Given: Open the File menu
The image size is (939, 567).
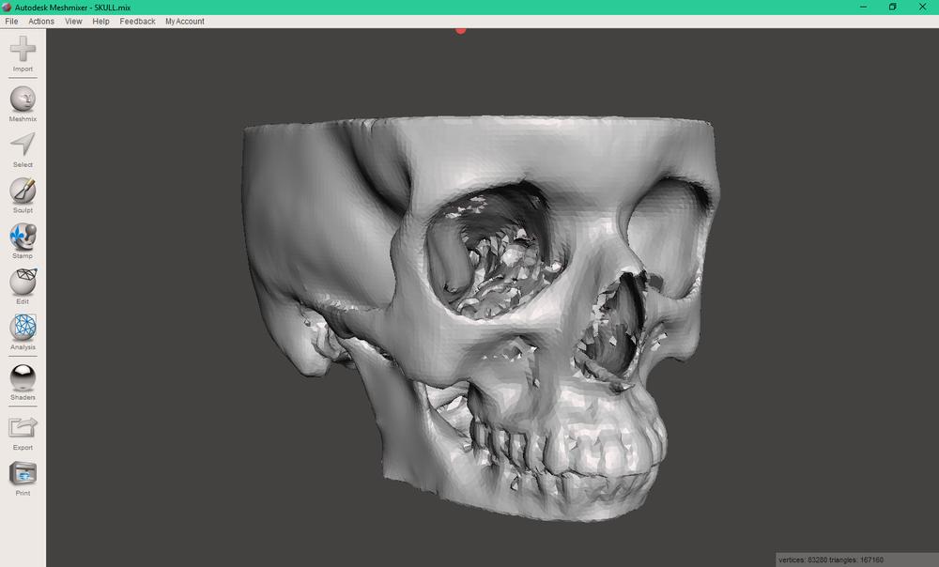Looking at the screenshot, I should [11, 21].
